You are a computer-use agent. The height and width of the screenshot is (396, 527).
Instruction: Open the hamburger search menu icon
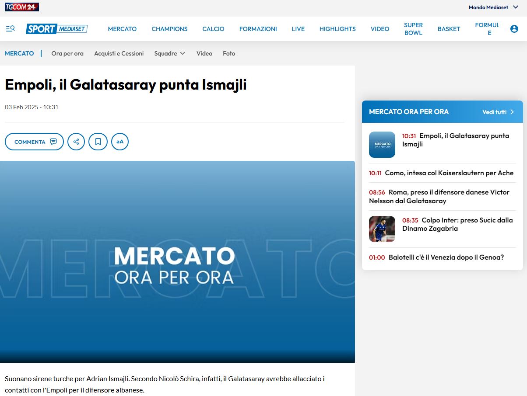point(10,29)
